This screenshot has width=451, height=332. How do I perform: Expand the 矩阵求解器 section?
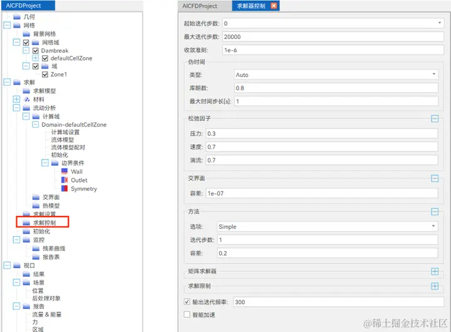[x=435, y=271]
